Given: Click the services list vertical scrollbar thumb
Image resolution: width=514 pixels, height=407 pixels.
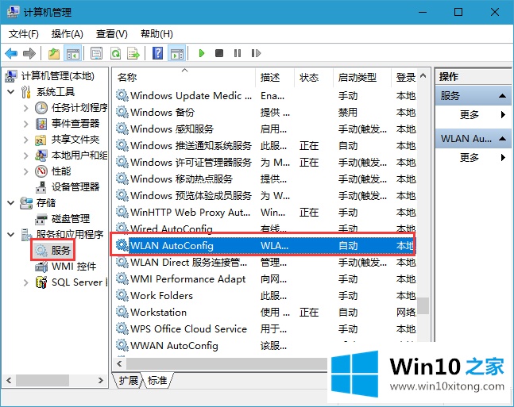Looking at the screenshot, I should 423,305.
